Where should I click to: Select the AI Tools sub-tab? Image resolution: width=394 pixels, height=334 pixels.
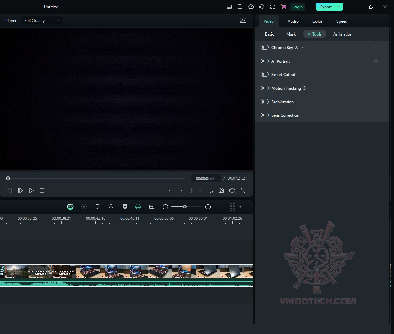coord(314,34)
